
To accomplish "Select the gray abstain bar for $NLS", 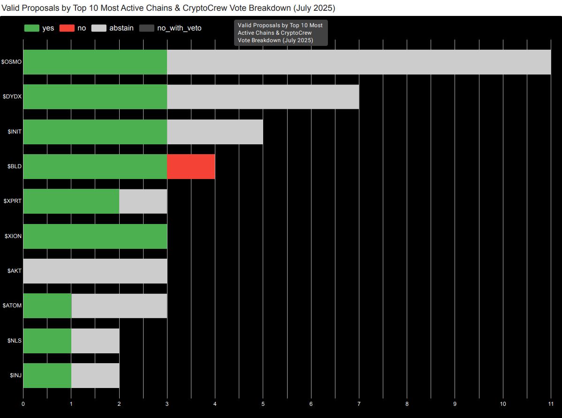I will (95, 341).
